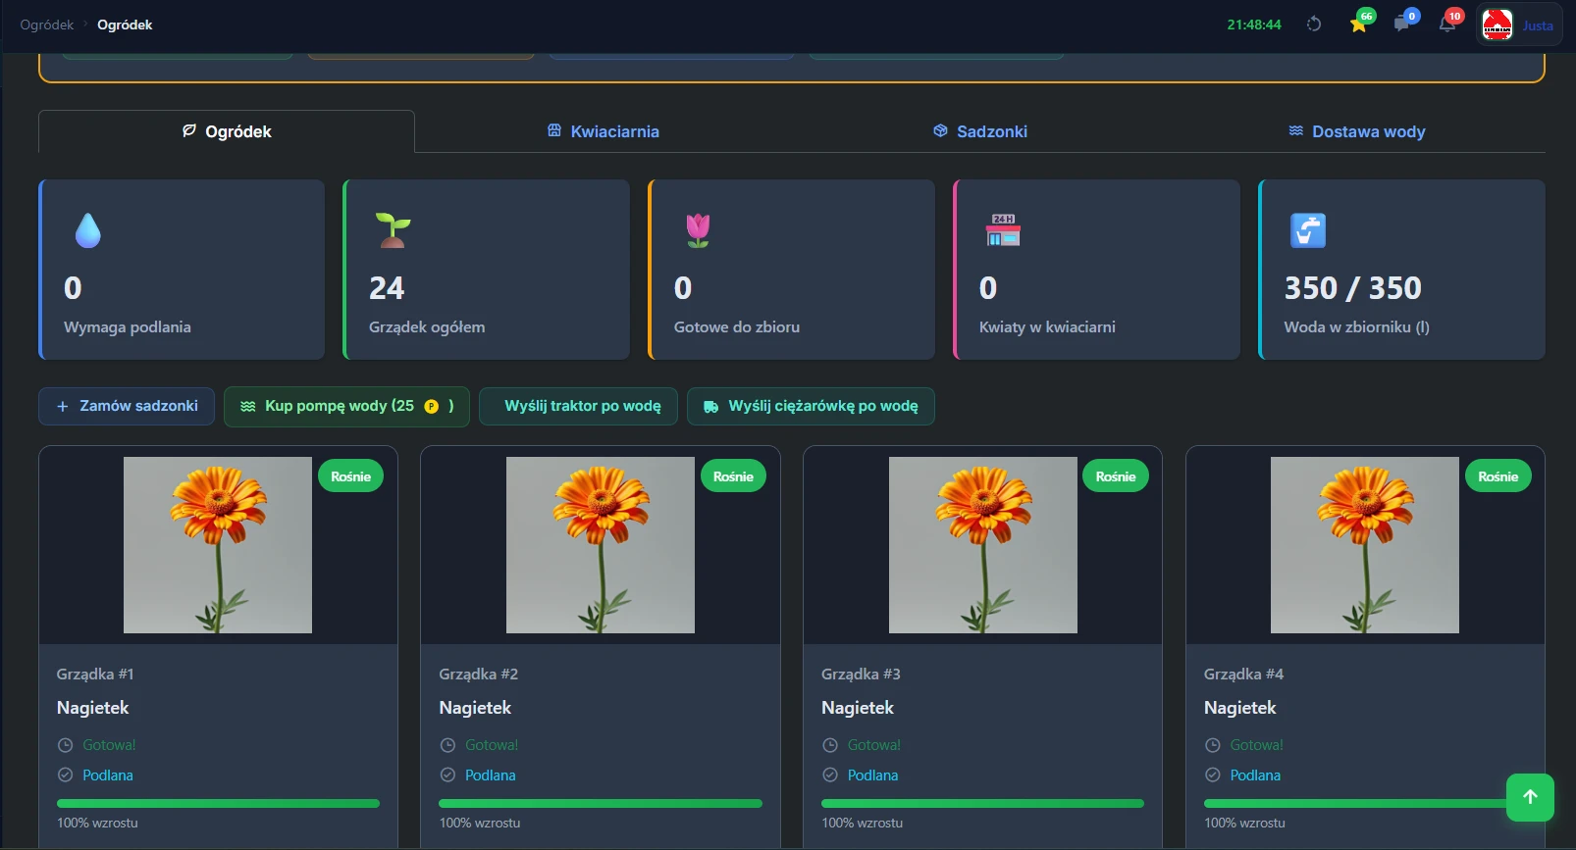Click Wyślij traktor po wodę button
The height and width of the screenshot is (850, 1576).
pos(578,406)
